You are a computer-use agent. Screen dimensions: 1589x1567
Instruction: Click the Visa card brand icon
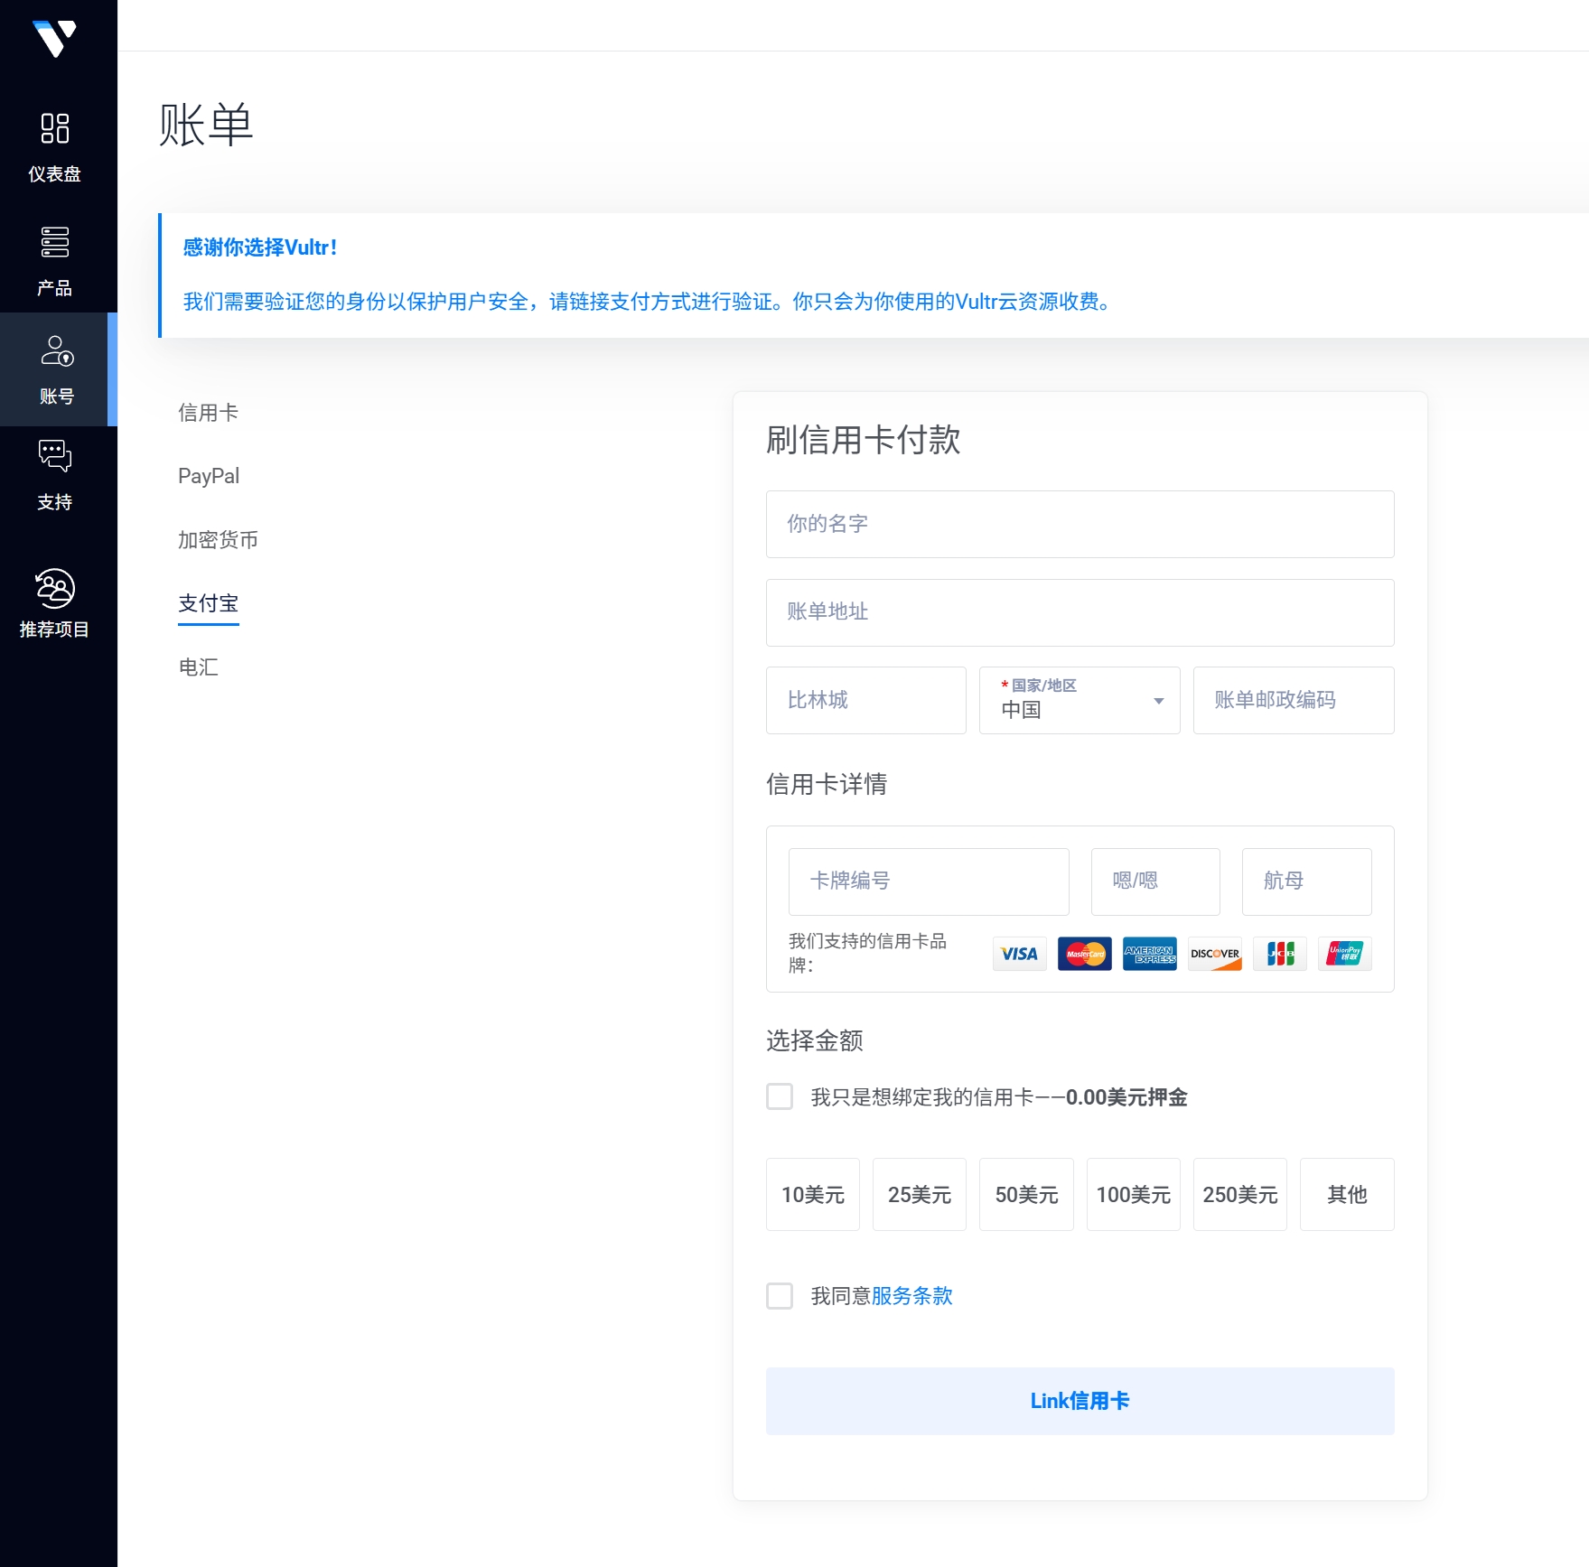[x=1019, y=954]
